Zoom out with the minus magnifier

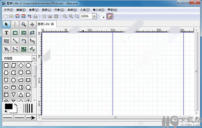[77, 16]
